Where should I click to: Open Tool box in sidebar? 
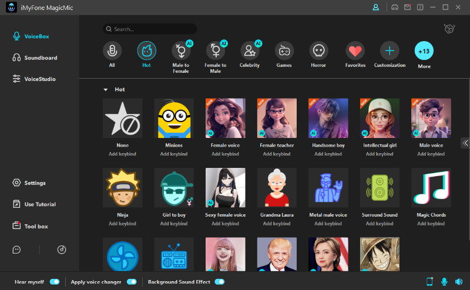(x=30, y=226)
